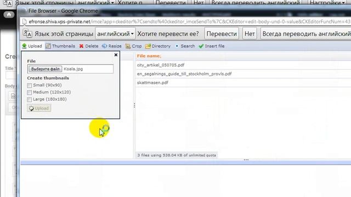This screenshot has width=351, height=197.
Task: Click the Выберите файл button
Action: [x=45, y=69]
